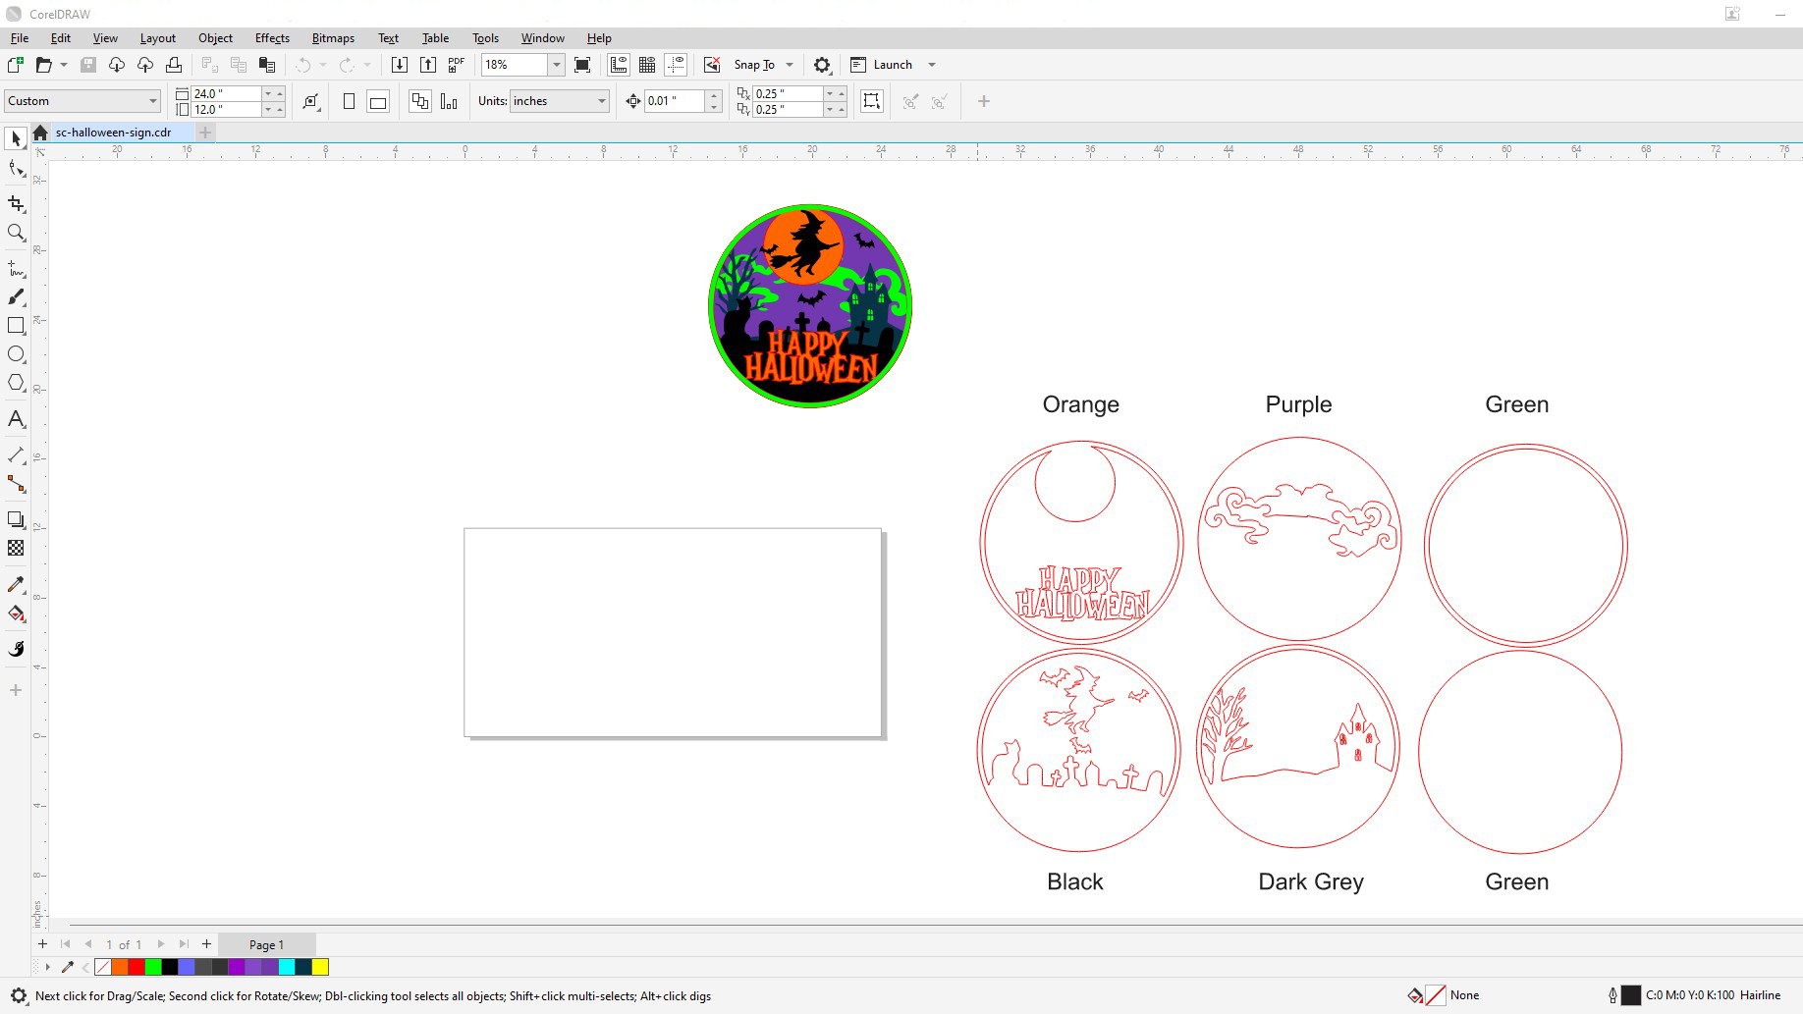Image resolution: width=1803 pixels, height=1014 pixels.
Task: Click the Snap To button
Action: (753, 65)
